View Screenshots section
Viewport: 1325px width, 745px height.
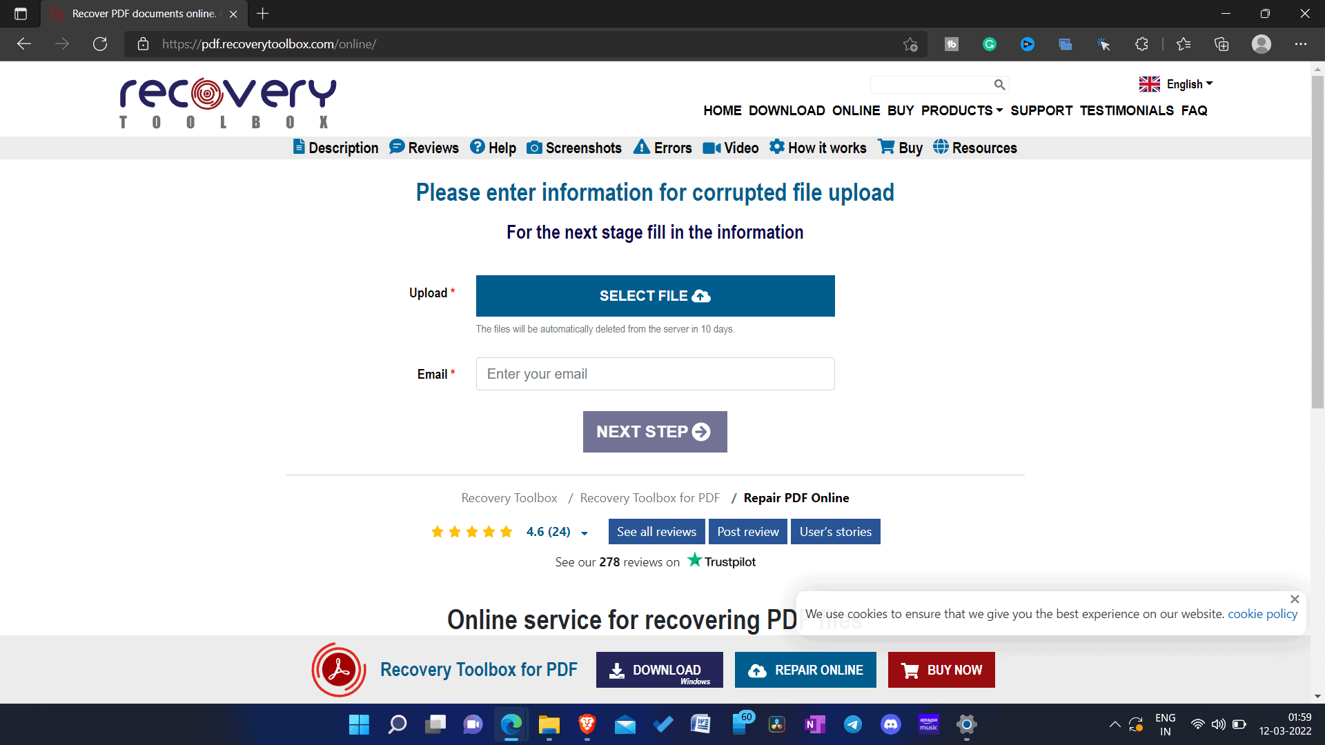pyautogui.click(x=575, y=148)
